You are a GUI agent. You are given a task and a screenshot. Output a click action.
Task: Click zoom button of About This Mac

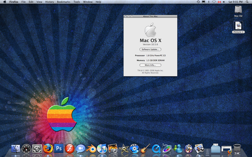[x=132, y=16]
